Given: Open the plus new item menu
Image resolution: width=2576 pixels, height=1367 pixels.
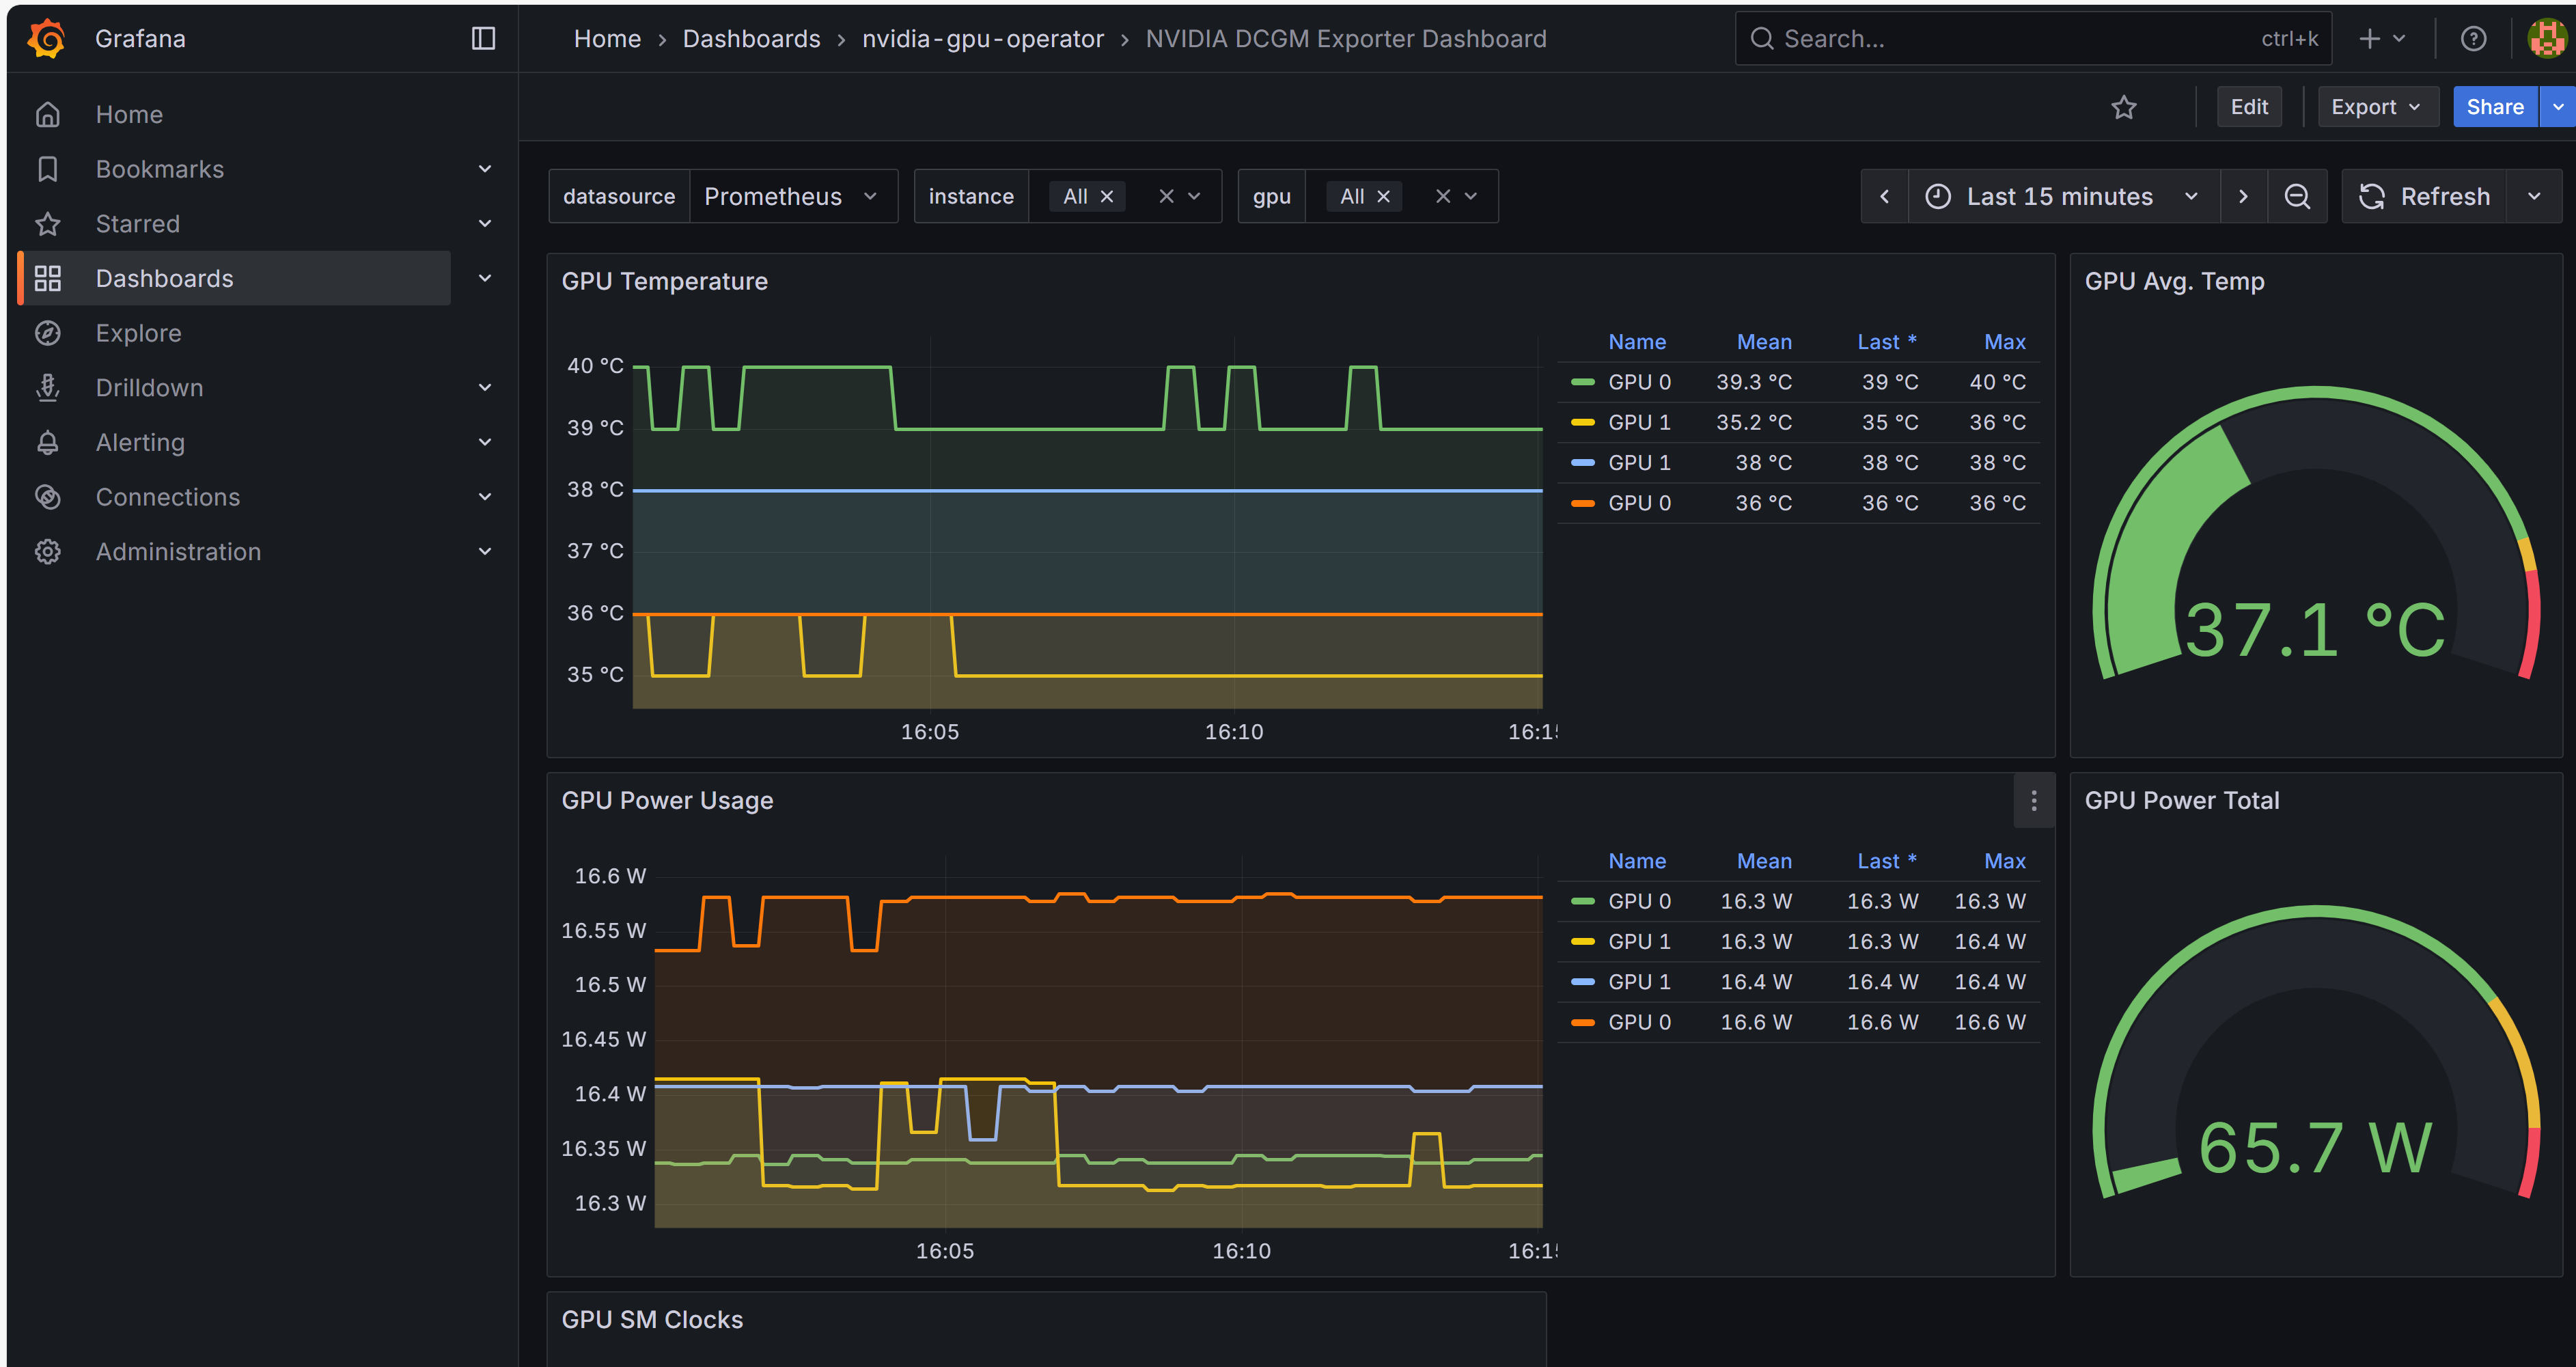Looking at the screenshot, I should coord(2381,39).
